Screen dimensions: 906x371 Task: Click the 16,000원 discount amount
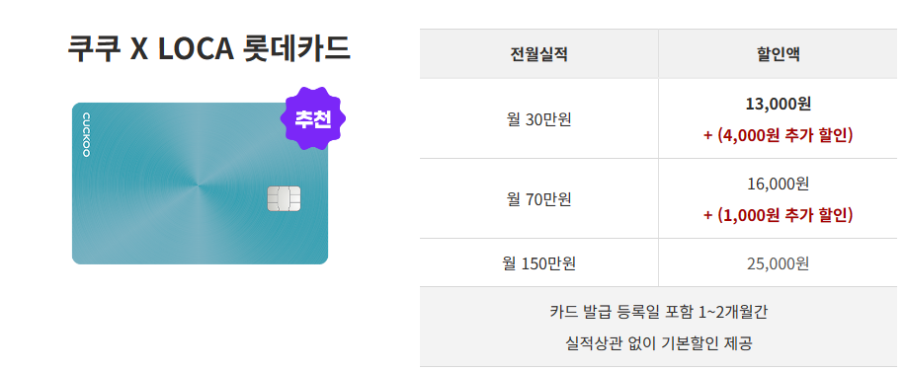[778, 184]
